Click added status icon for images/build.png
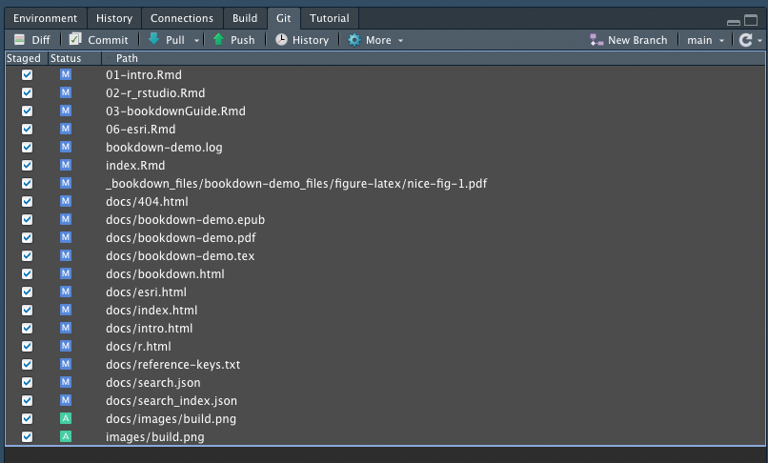 point(66,436)
